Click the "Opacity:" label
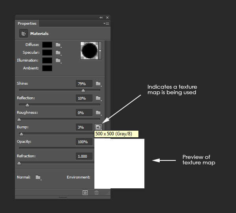 [x=24, y=142]
